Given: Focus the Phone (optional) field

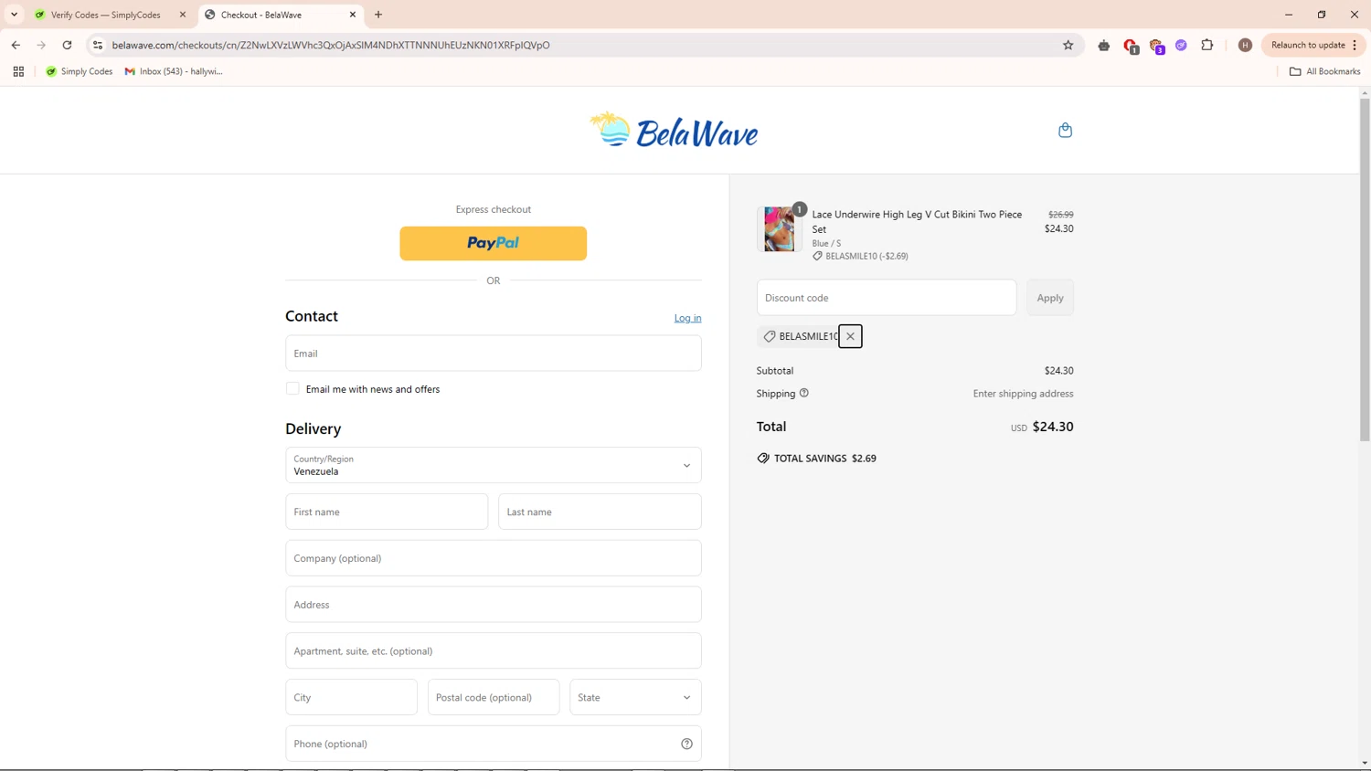Looking at the screenshot, I should click(494, 744).
